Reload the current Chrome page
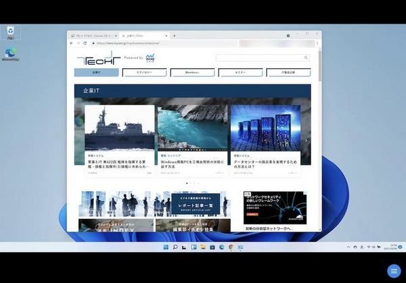The height and width of the screenshot is (283, 406). (x=85, y=43)
